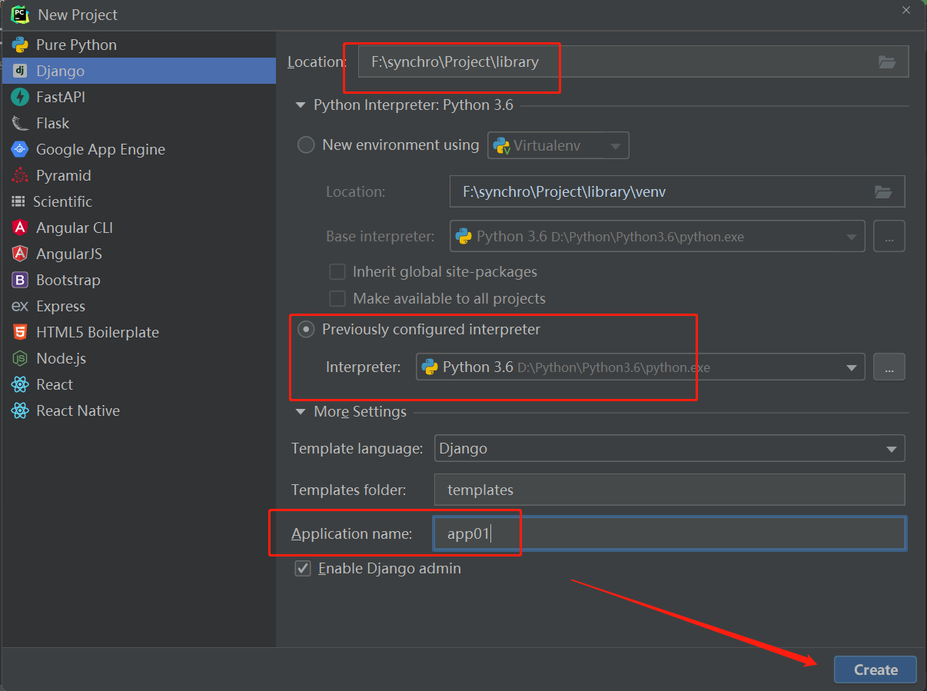Click the Django dj icon in sidebar
Viewport: 927px width, 691px height.
[20, 71]
